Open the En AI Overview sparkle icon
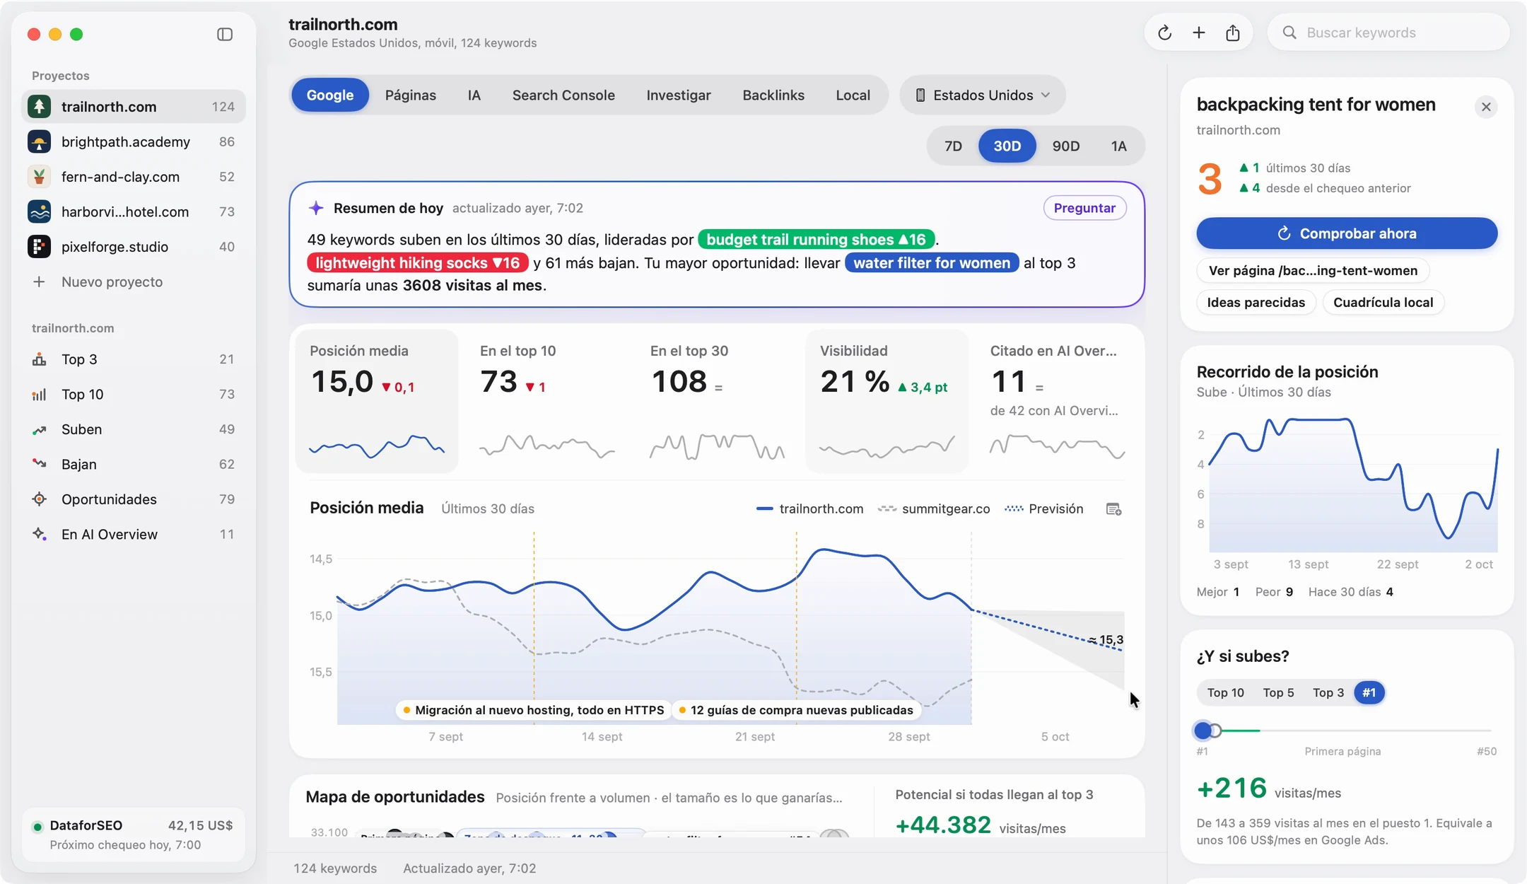Viewport: 1527px width, 884px height. (x=39, y=534)
